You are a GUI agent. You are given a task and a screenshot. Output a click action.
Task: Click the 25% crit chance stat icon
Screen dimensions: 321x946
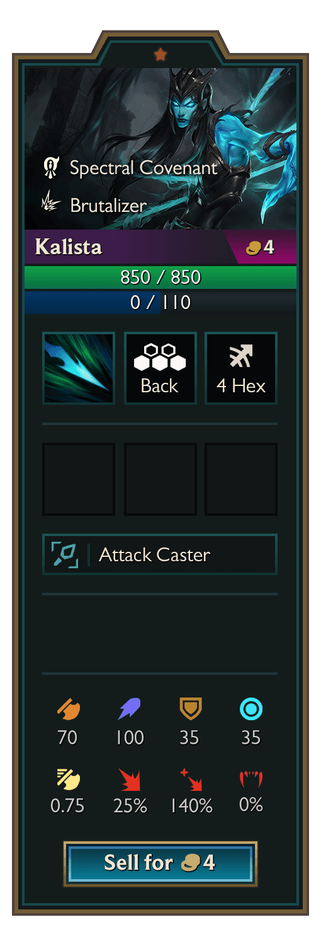tap(130, 779)
